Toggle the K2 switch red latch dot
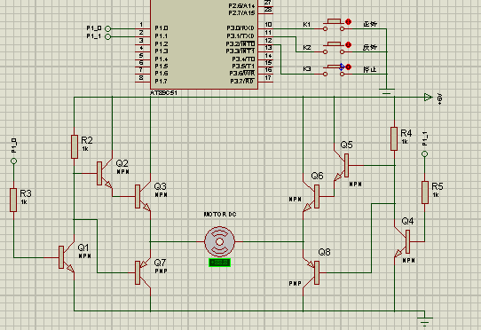 point(348,44)
